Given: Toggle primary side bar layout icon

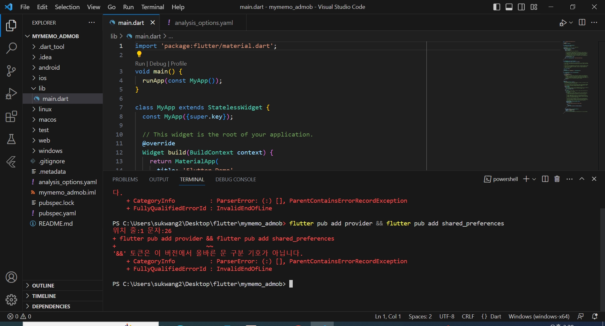Looking at the screenshot, I should pos(497,7).
